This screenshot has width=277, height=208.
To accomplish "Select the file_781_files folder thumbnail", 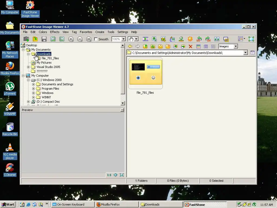I will click(x=145, y=73).
